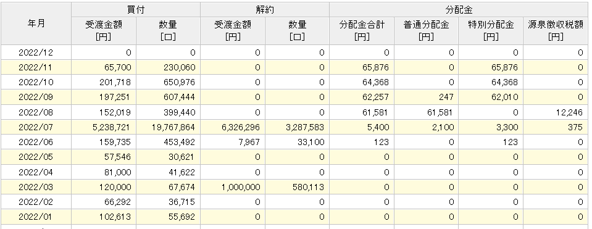Click purchase quantity 399,440 cell

168,112
